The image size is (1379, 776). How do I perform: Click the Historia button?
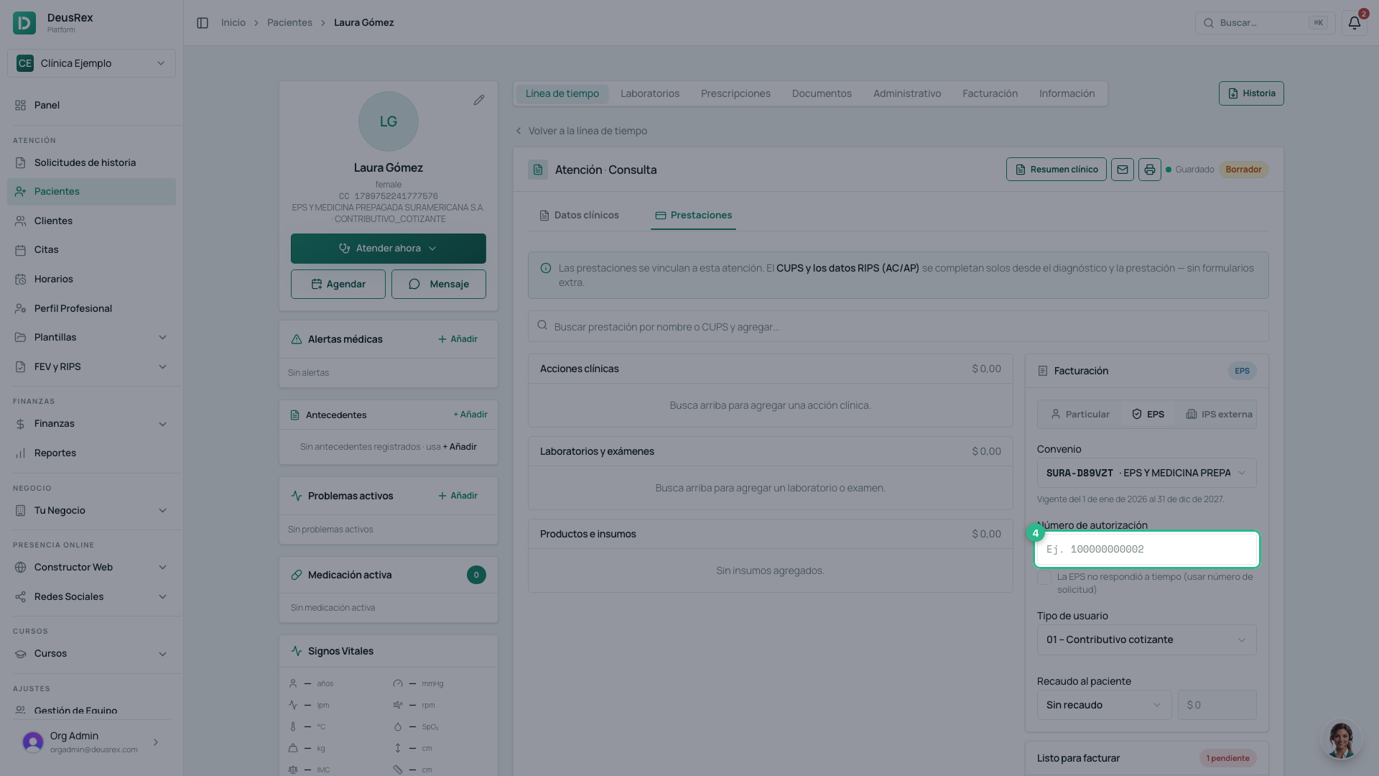(x=1251, y=93)
